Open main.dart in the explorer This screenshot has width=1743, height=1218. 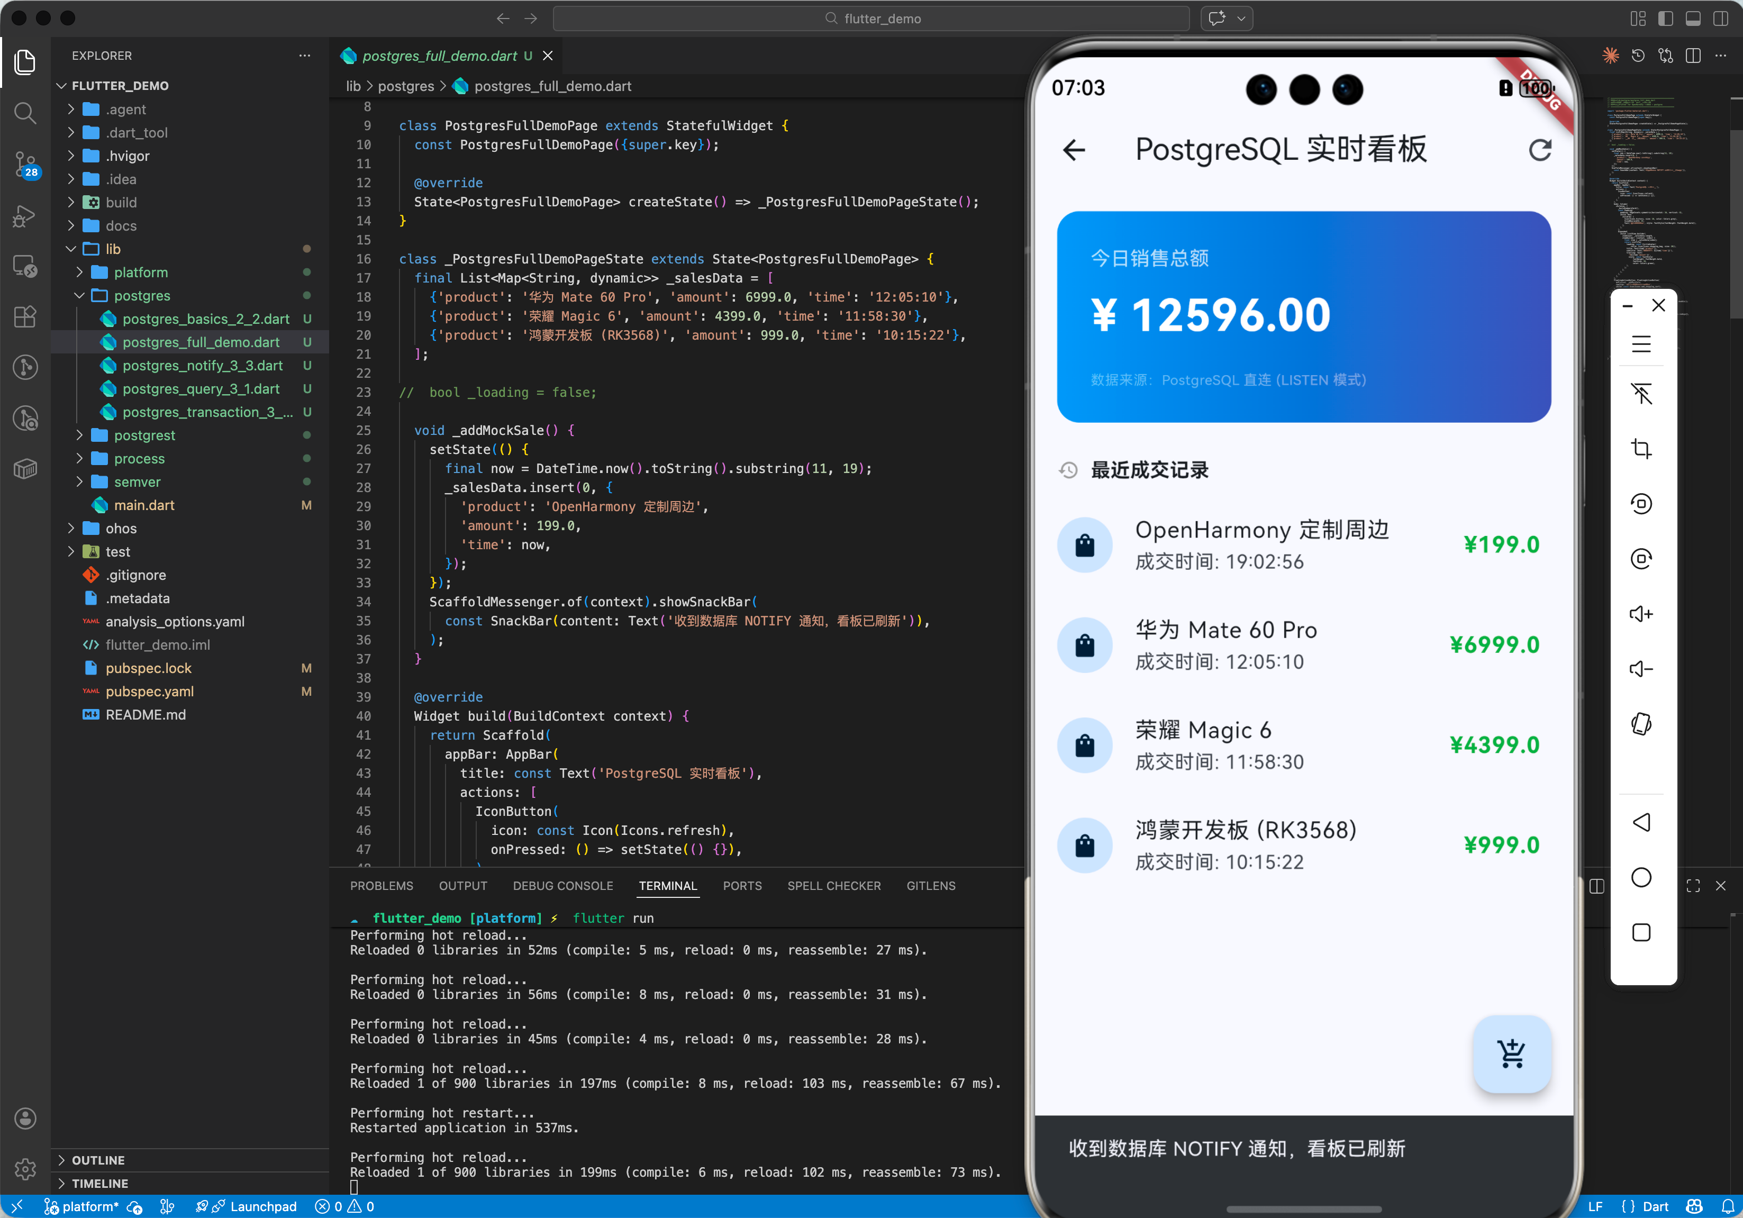coord(143,505)
